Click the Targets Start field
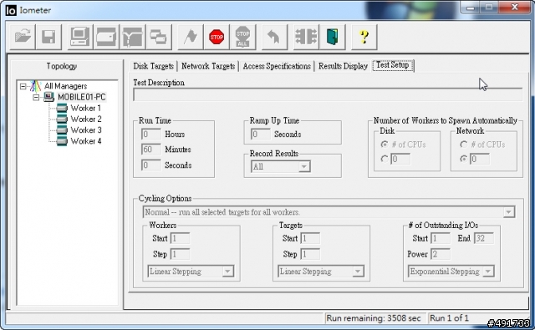The width and height of the screenshot is (535, 330). (x=310, y=238)
